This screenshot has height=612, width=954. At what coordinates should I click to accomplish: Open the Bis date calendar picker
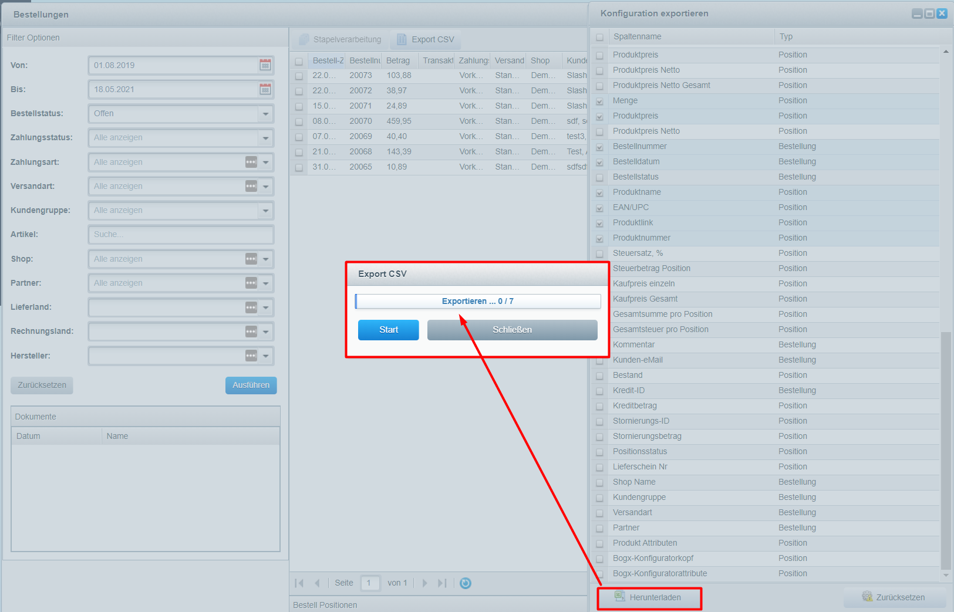[x=265, y=89]
